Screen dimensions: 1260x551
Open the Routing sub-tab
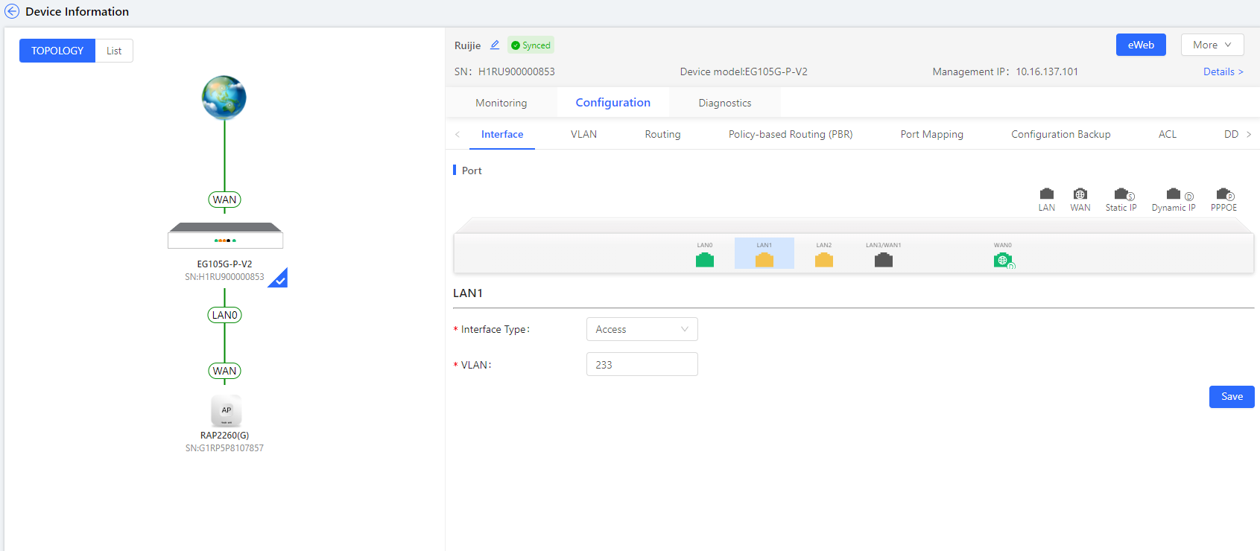click(x=662, y=134)
